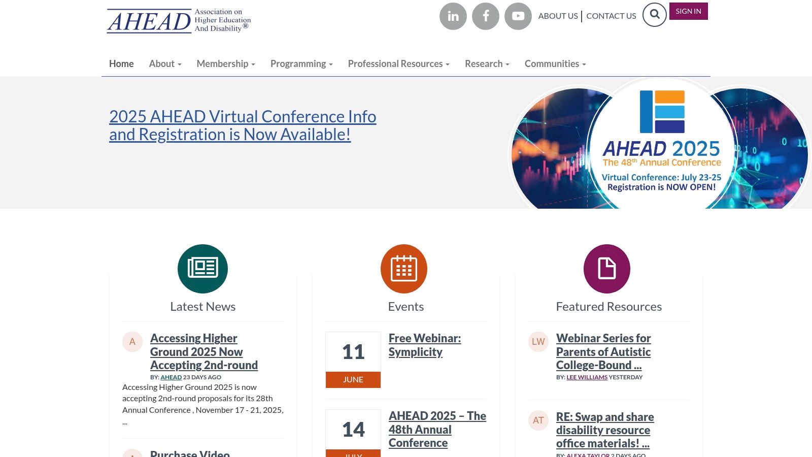Expand the Professional Resources dropdown menu

click(x=399, y=63)
